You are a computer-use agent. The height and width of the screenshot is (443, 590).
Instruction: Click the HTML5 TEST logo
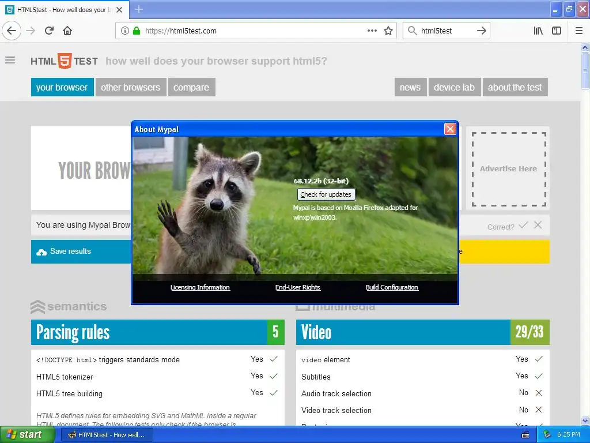click(65, 61)
